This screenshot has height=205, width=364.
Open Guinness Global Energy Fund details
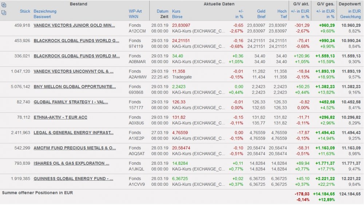(74, 179)
